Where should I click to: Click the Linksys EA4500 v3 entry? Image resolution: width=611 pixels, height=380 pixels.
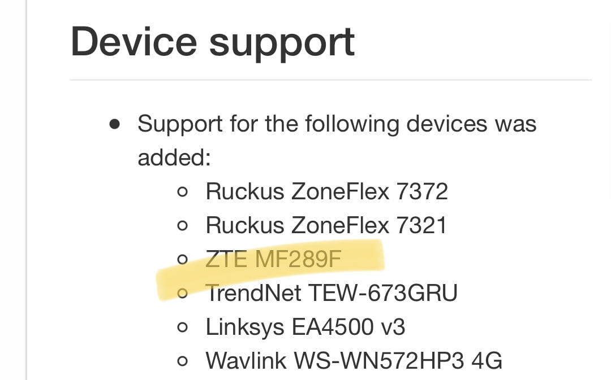305,327
